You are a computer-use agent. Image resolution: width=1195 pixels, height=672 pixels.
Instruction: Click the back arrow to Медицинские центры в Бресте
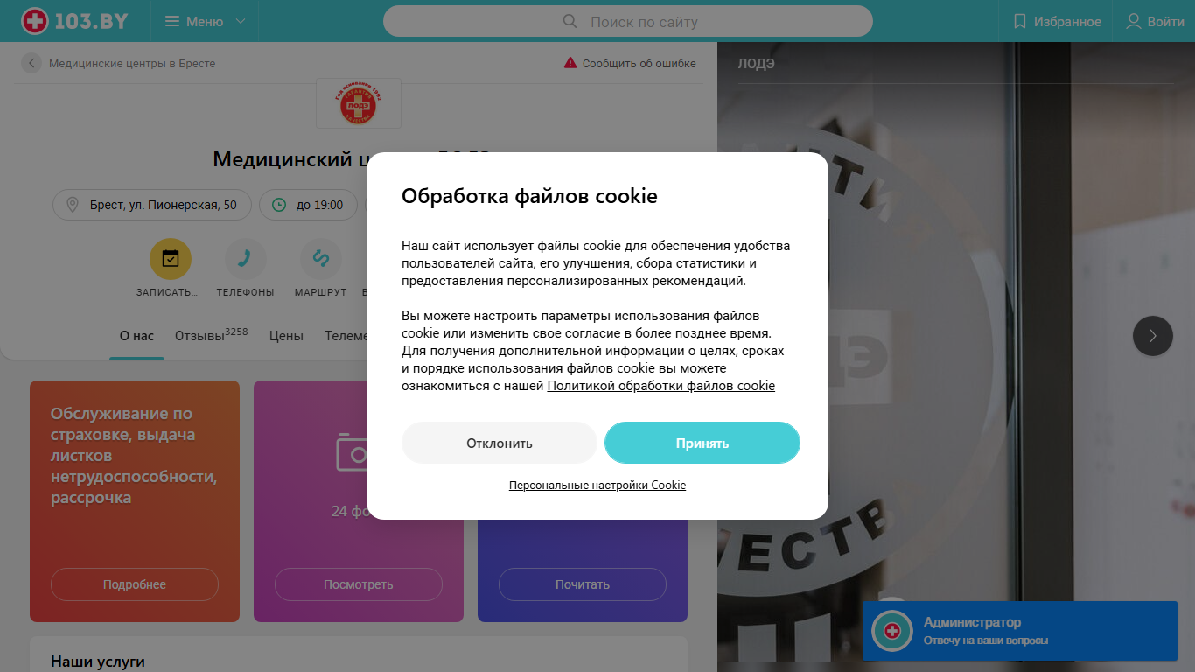(x=31, y=63)
